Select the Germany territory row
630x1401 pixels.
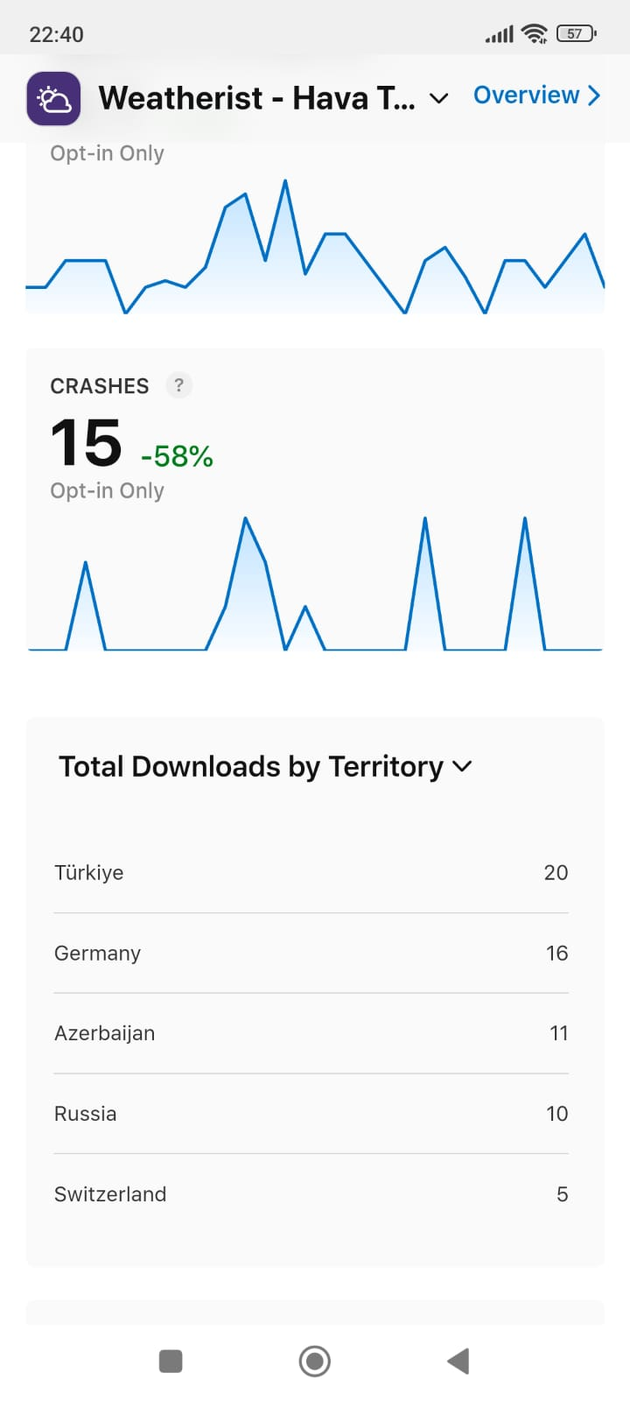click(x=311, y=953)
